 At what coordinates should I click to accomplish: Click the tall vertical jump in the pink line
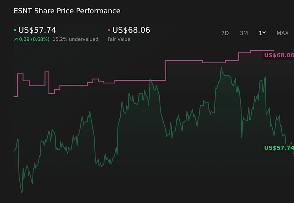point(166,70)
